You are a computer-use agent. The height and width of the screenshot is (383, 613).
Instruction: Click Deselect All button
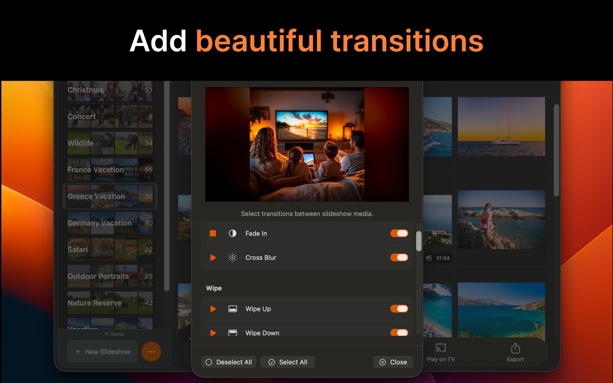tap(229, 362)
